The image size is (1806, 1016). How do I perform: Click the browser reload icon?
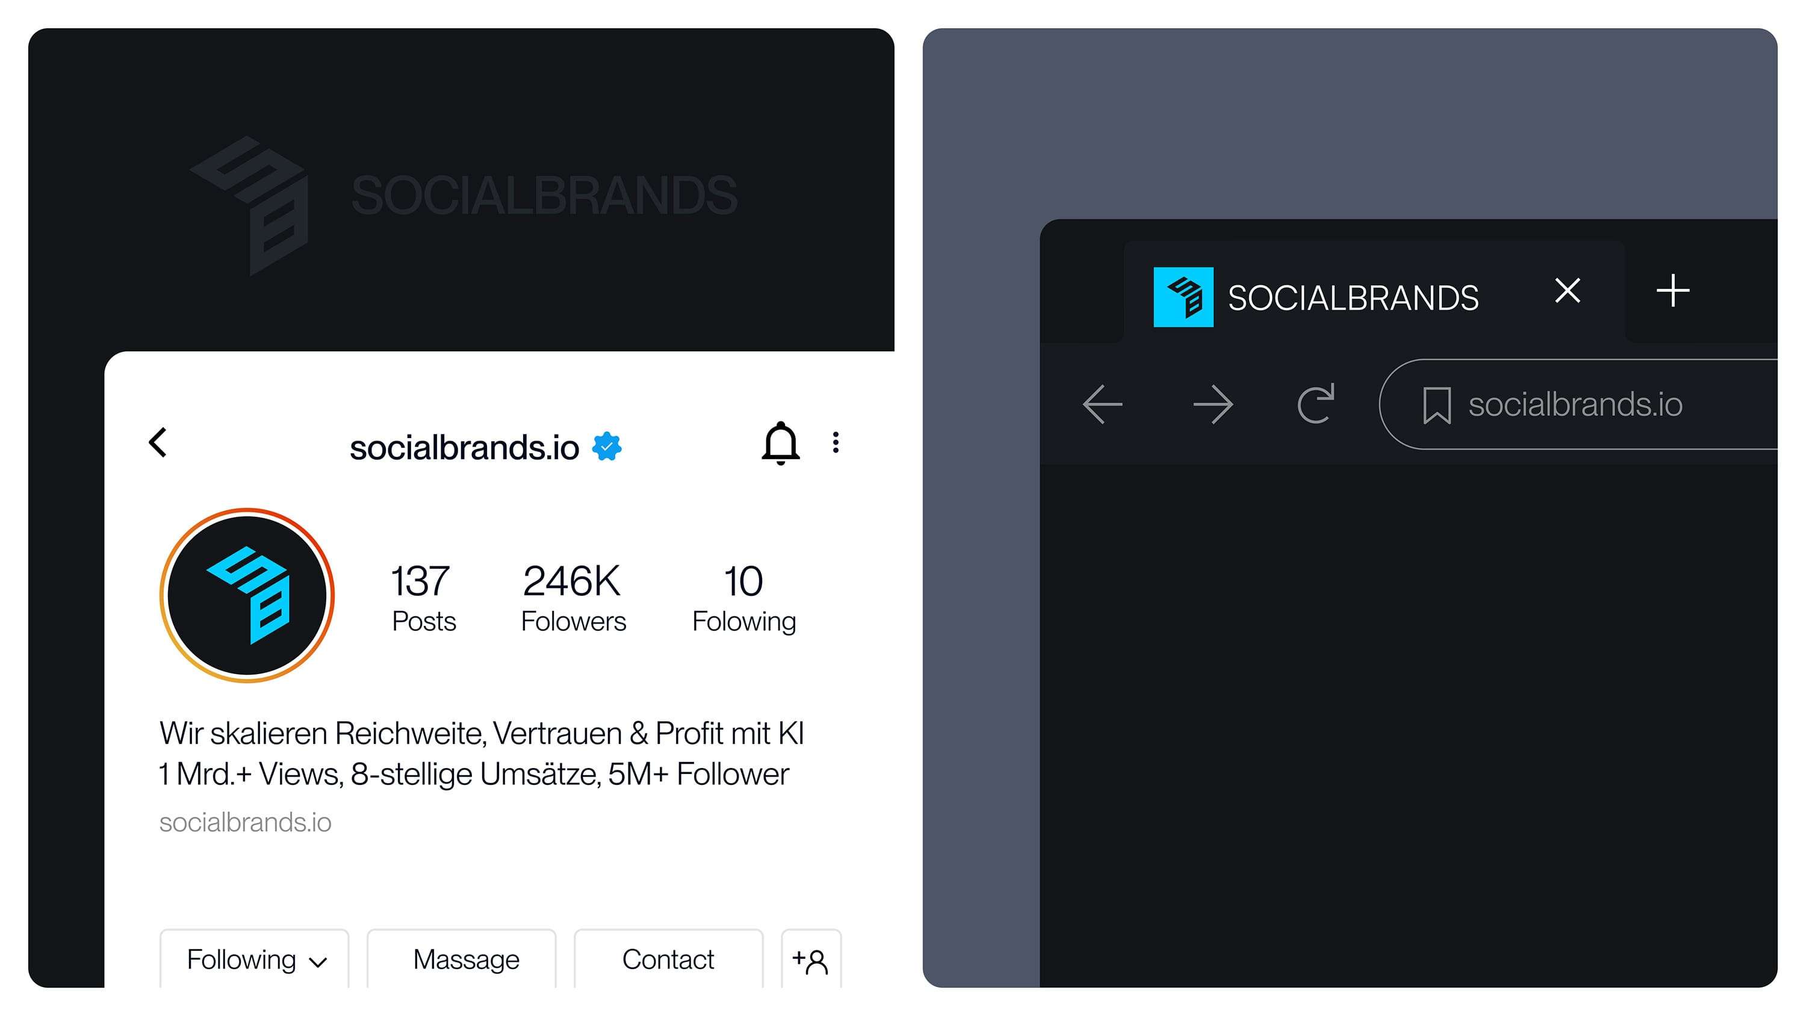[x=1317, y=403]
